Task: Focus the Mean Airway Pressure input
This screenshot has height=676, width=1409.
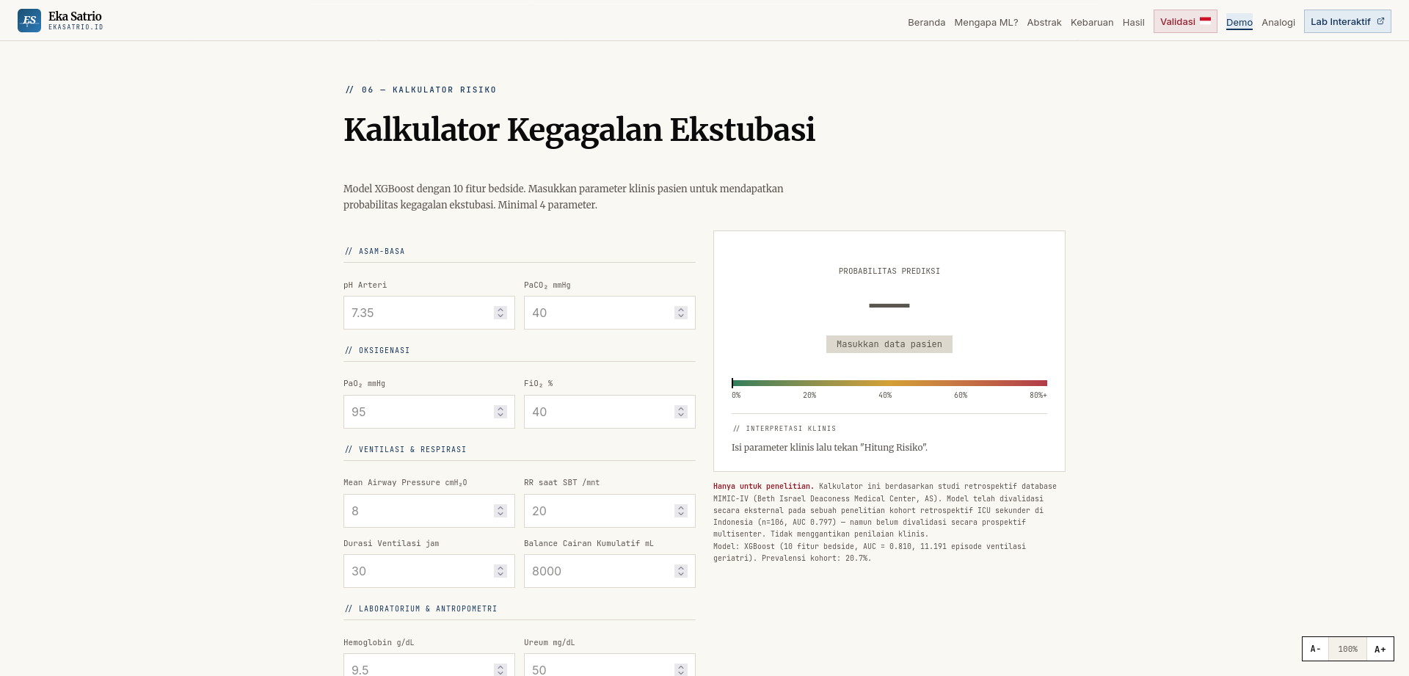Action: tap(429, 511)
